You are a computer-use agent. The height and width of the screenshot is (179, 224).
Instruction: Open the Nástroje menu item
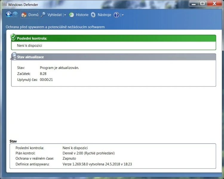tap(105, 15)
